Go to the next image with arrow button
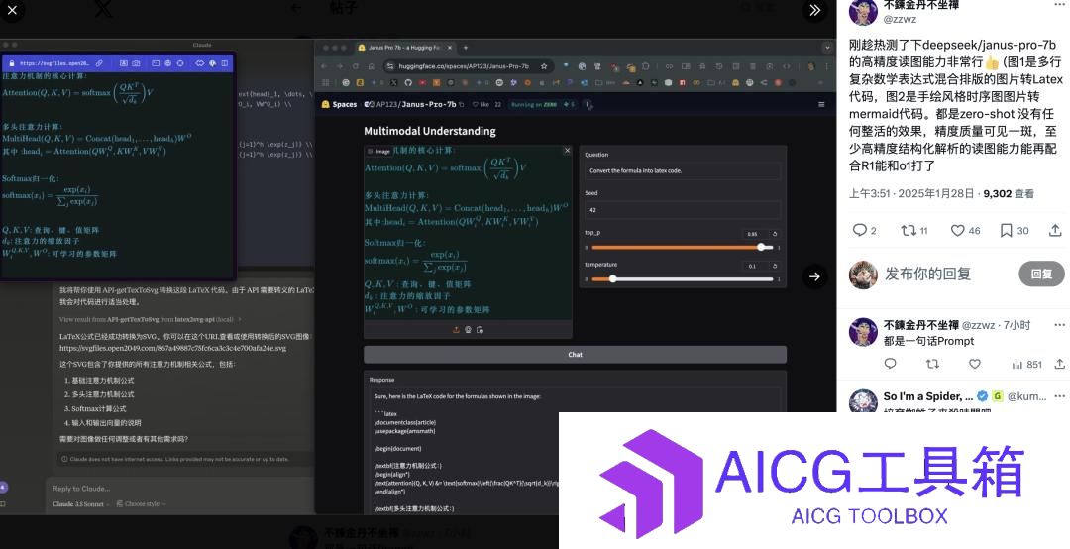Viewport: 1070px width, 549px height. pos(814,276)
